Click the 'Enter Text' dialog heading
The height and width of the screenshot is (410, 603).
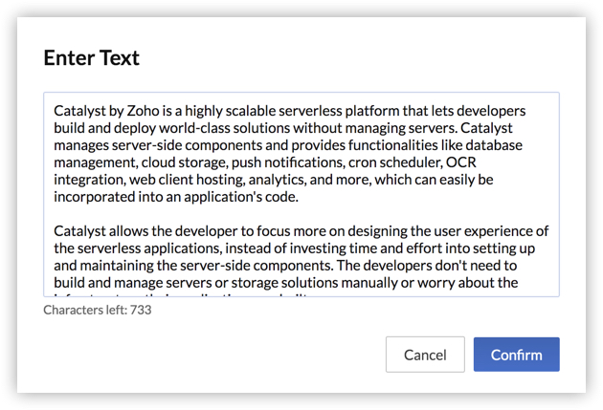(92, 57)
